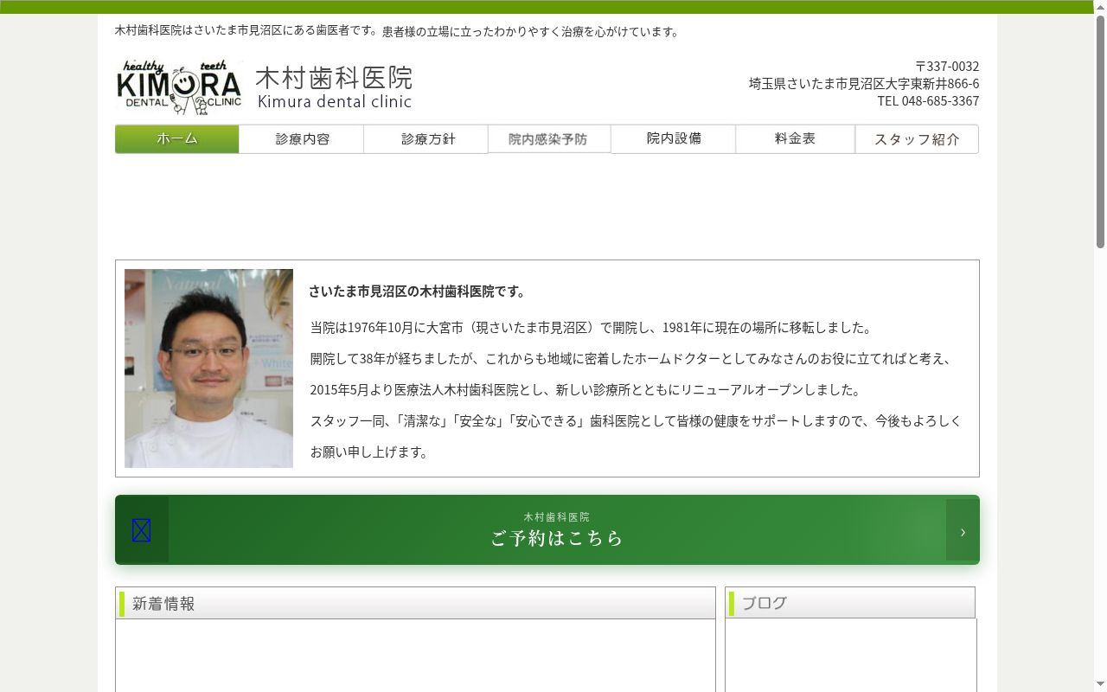
Task: Open the 診療方針 menu tab
Action: pos(426,139)
